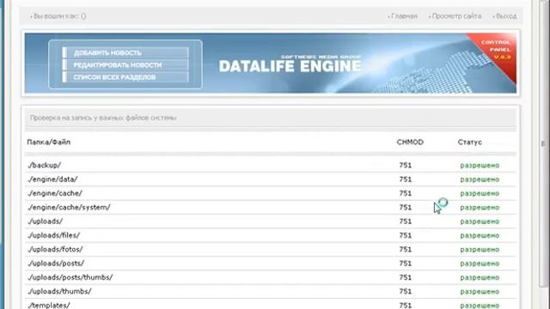
Task: Click the ./engine/cache/ path
Action: [x=55, y=193]
